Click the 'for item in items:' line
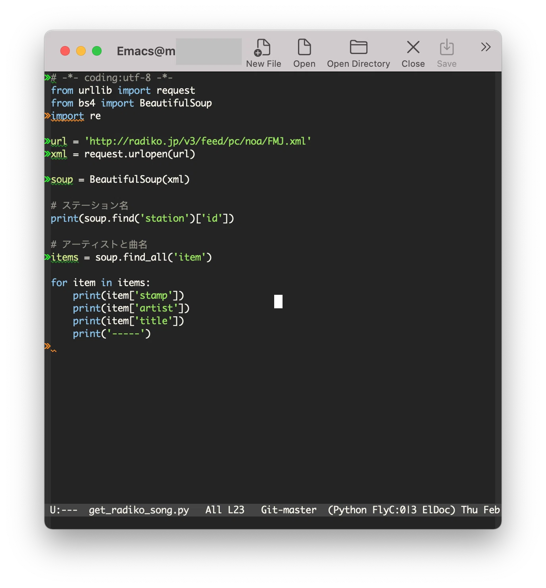 (x=101, y=283)
